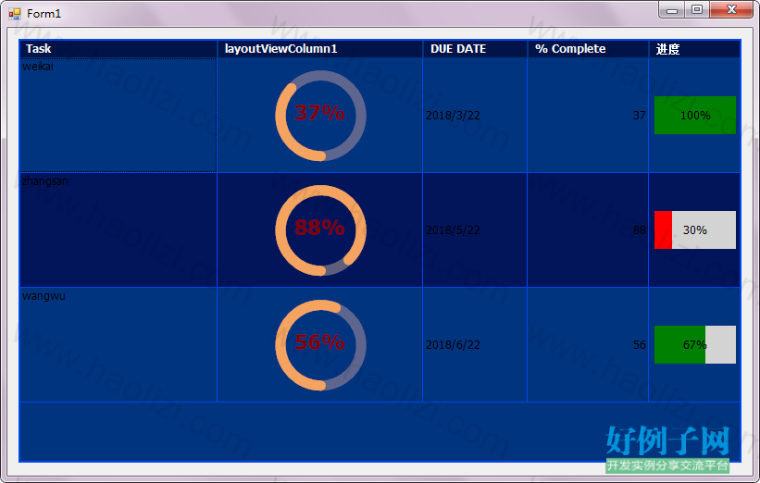
Task: Select the due date 2018/6/22 cell
Action: [475, 345]
